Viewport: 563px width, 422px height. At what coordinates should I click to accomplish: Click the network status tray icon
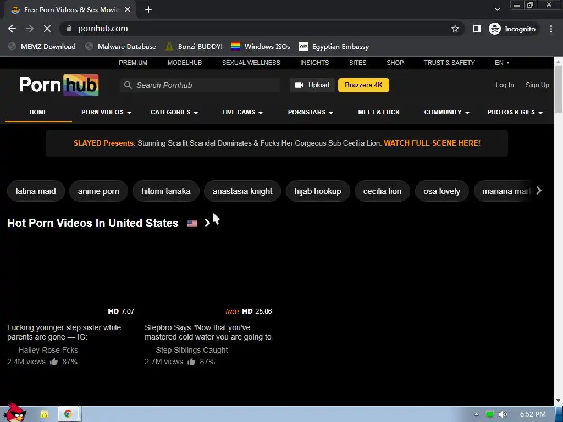coord(490,414)
